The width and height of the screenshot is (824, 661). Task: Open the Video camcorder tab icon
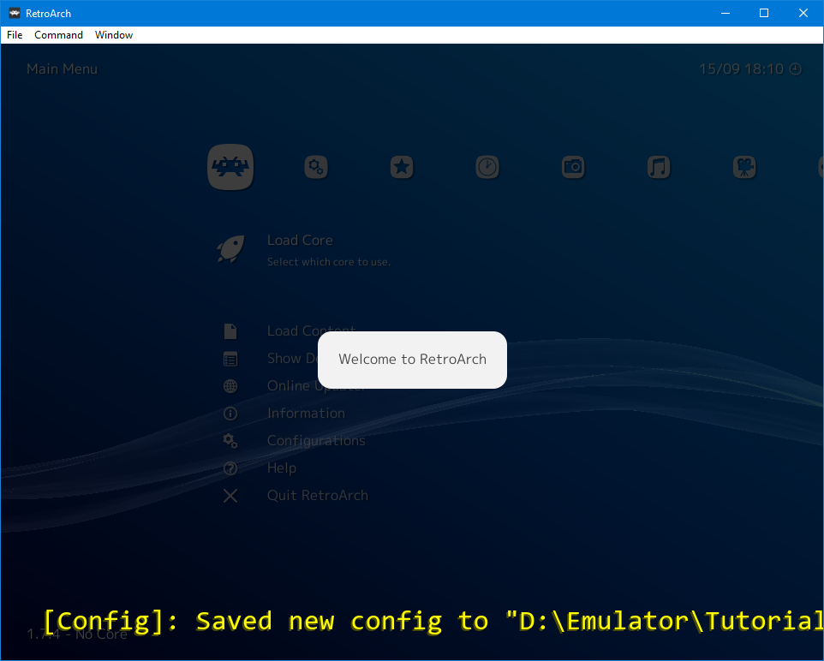coord(744,168)
